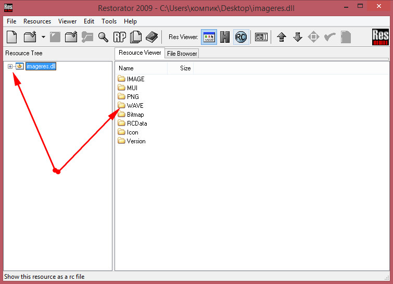This screenshot has height=284, width=393.
Task: Select imageres.dll in Resource Tree
Action: [41, 66]
